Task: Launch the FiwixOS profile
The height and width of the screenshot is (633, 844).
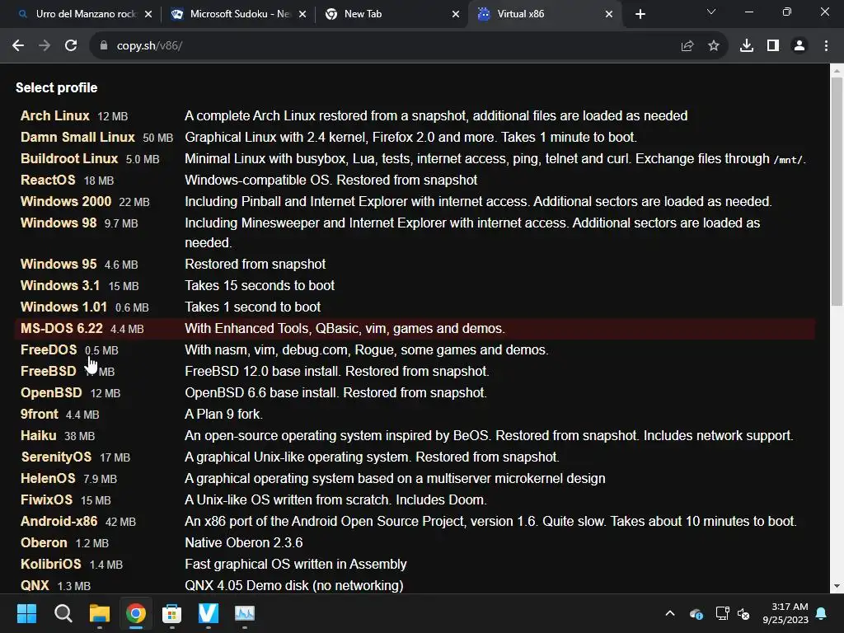Action: click(46, 500)
